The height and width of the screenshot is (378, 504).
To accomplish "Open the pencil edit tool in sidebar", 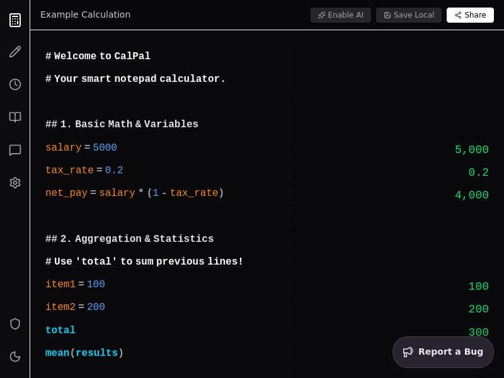I will [x=15, y=52].
